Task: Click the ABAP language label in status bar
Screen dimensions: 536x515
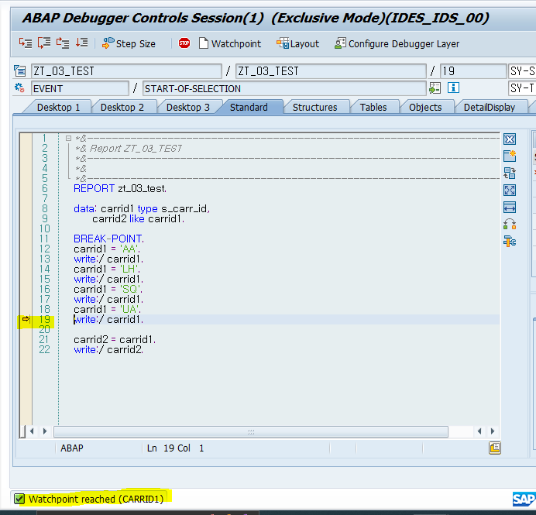Action: coord(72,448)
